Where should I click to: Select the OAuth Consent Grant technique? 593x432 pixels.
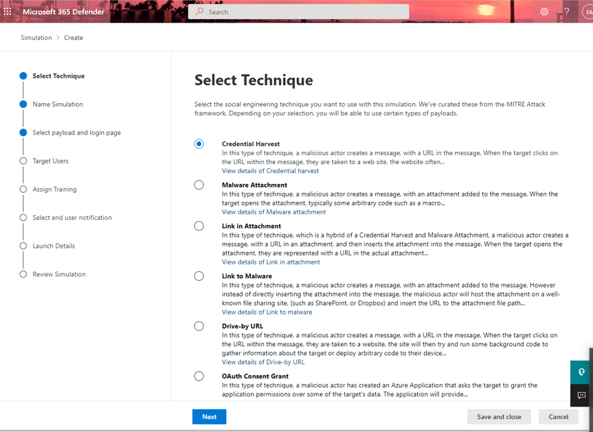click(x=199, y=376)
